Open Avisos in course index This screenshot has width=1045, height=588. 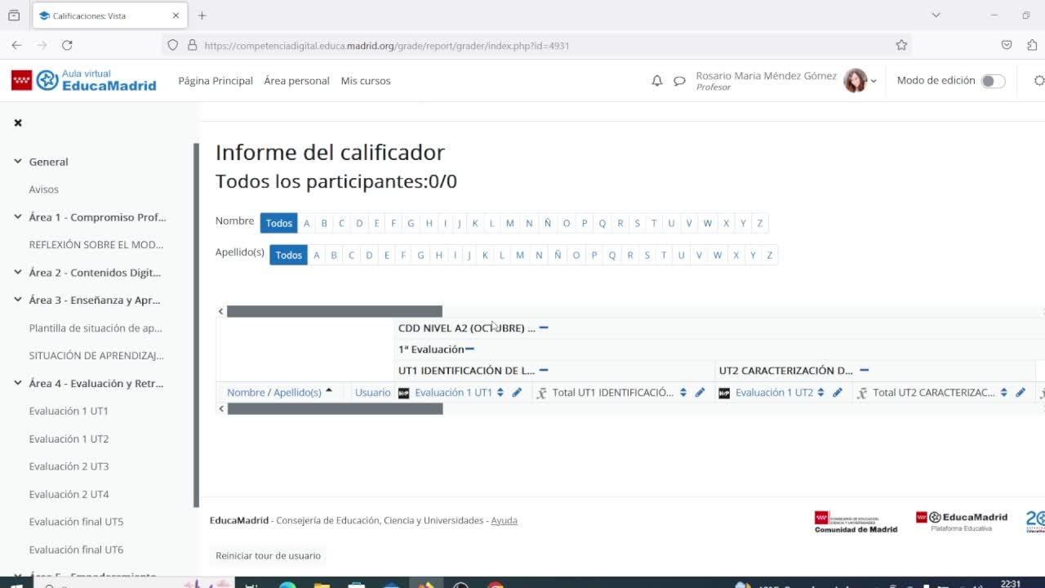pos(44,189)
